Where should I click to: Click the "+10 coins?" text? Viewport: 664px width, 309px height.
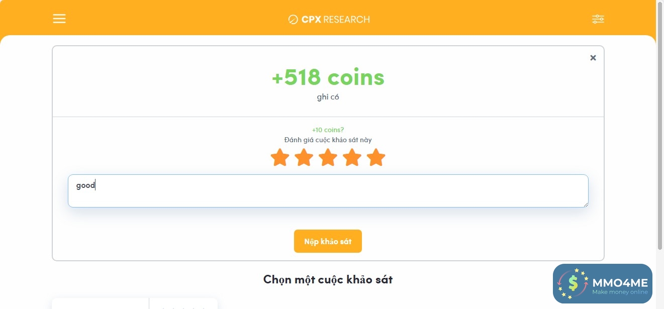point(328,130)
